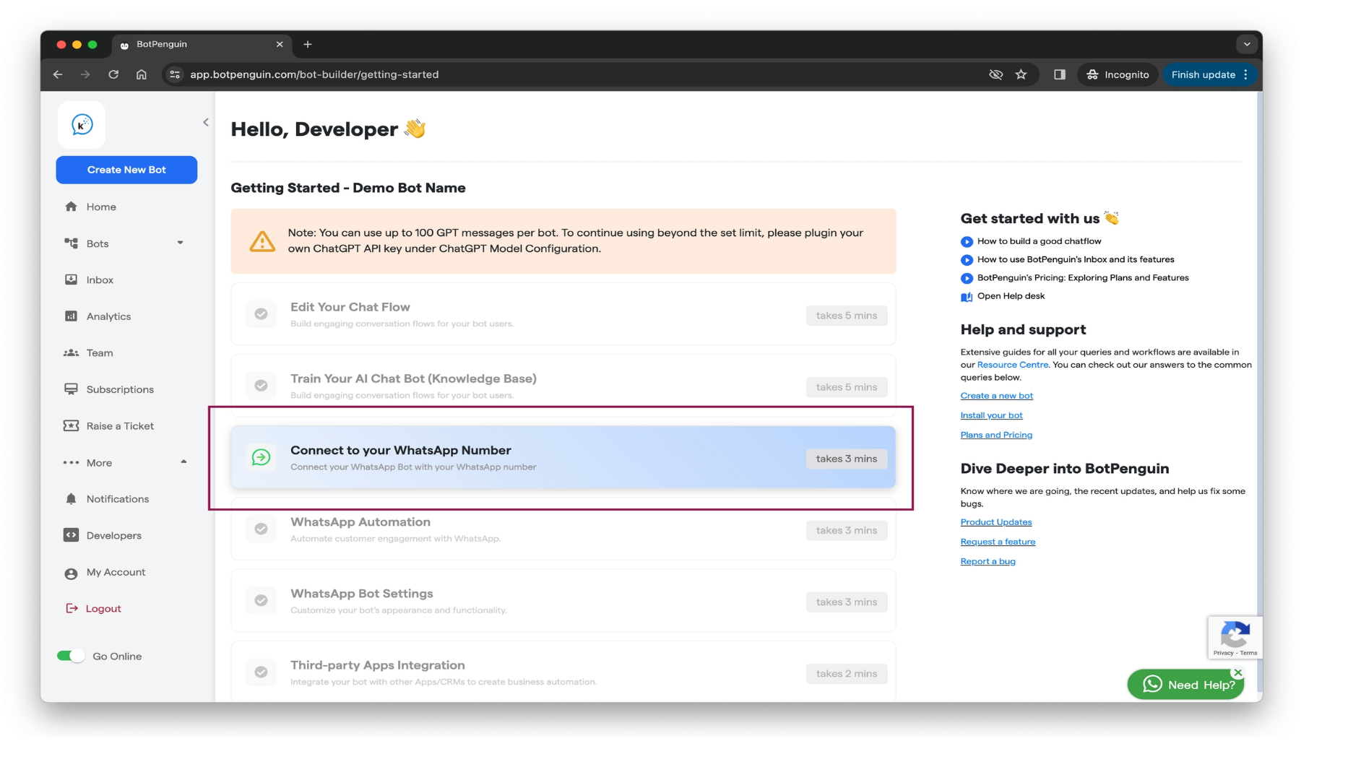Expand the Bots dropdown arrow
The width and height of the screenshot is (1348, 780).
[x=180, y=243]
